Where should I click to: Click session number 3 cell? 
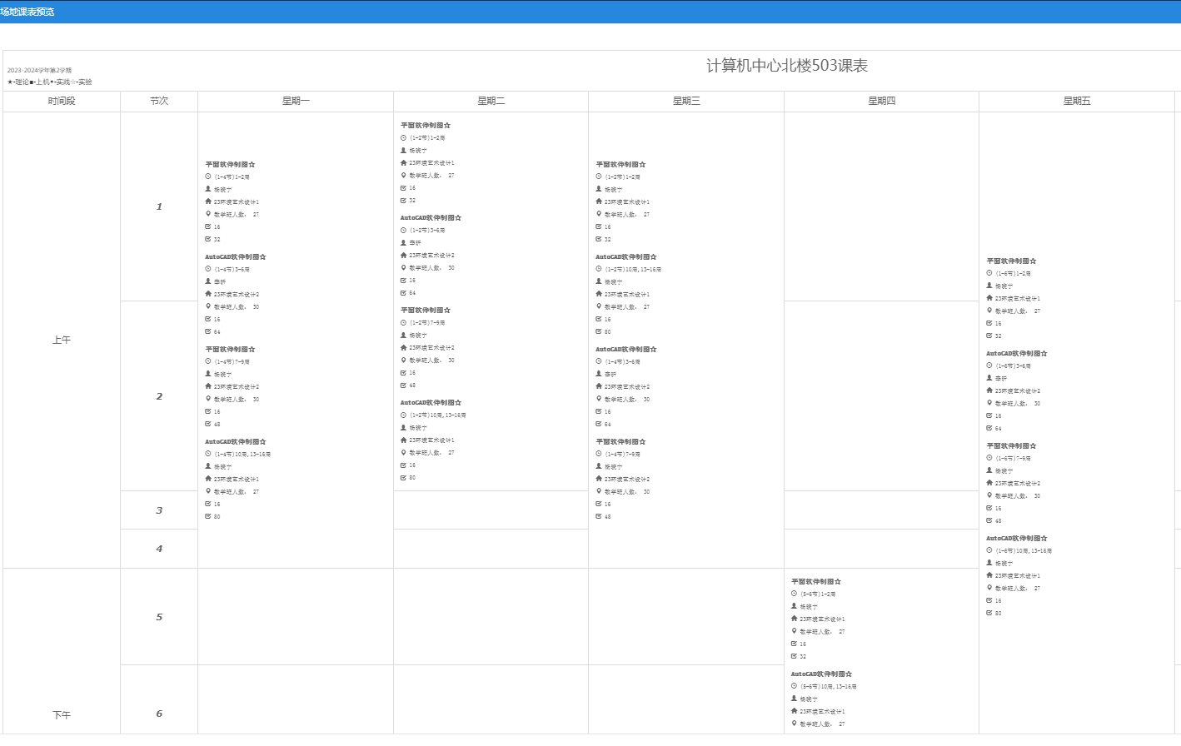(159, 510)
